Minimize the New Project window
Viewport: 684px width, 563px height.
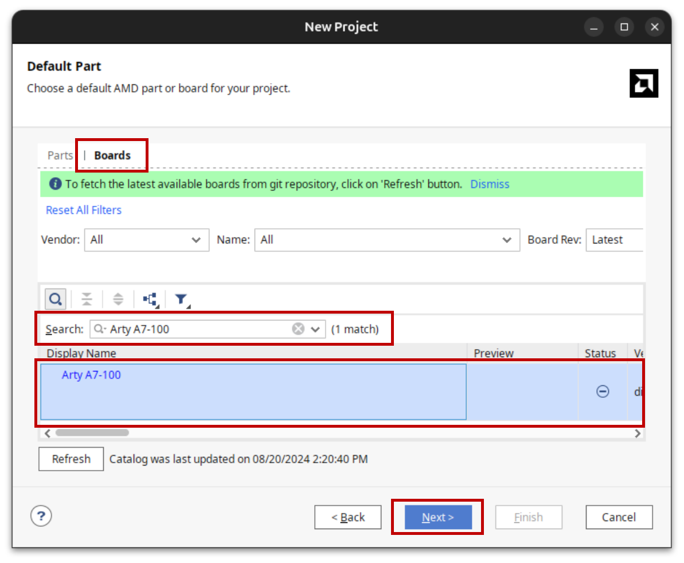click(594, 27)
